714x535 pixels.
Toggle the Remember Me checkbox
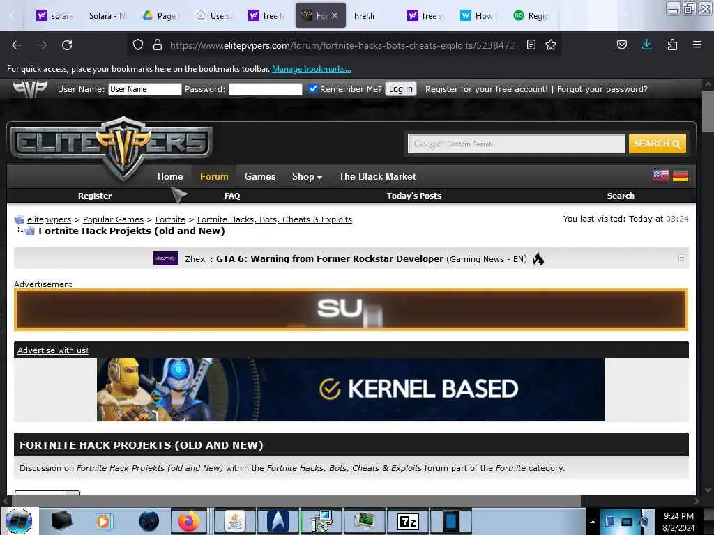[x=313, y=88]
